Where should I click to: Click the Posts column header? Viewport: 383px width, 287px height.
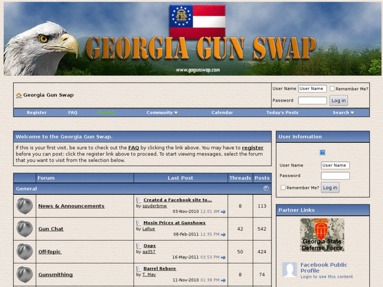point(262,178)
